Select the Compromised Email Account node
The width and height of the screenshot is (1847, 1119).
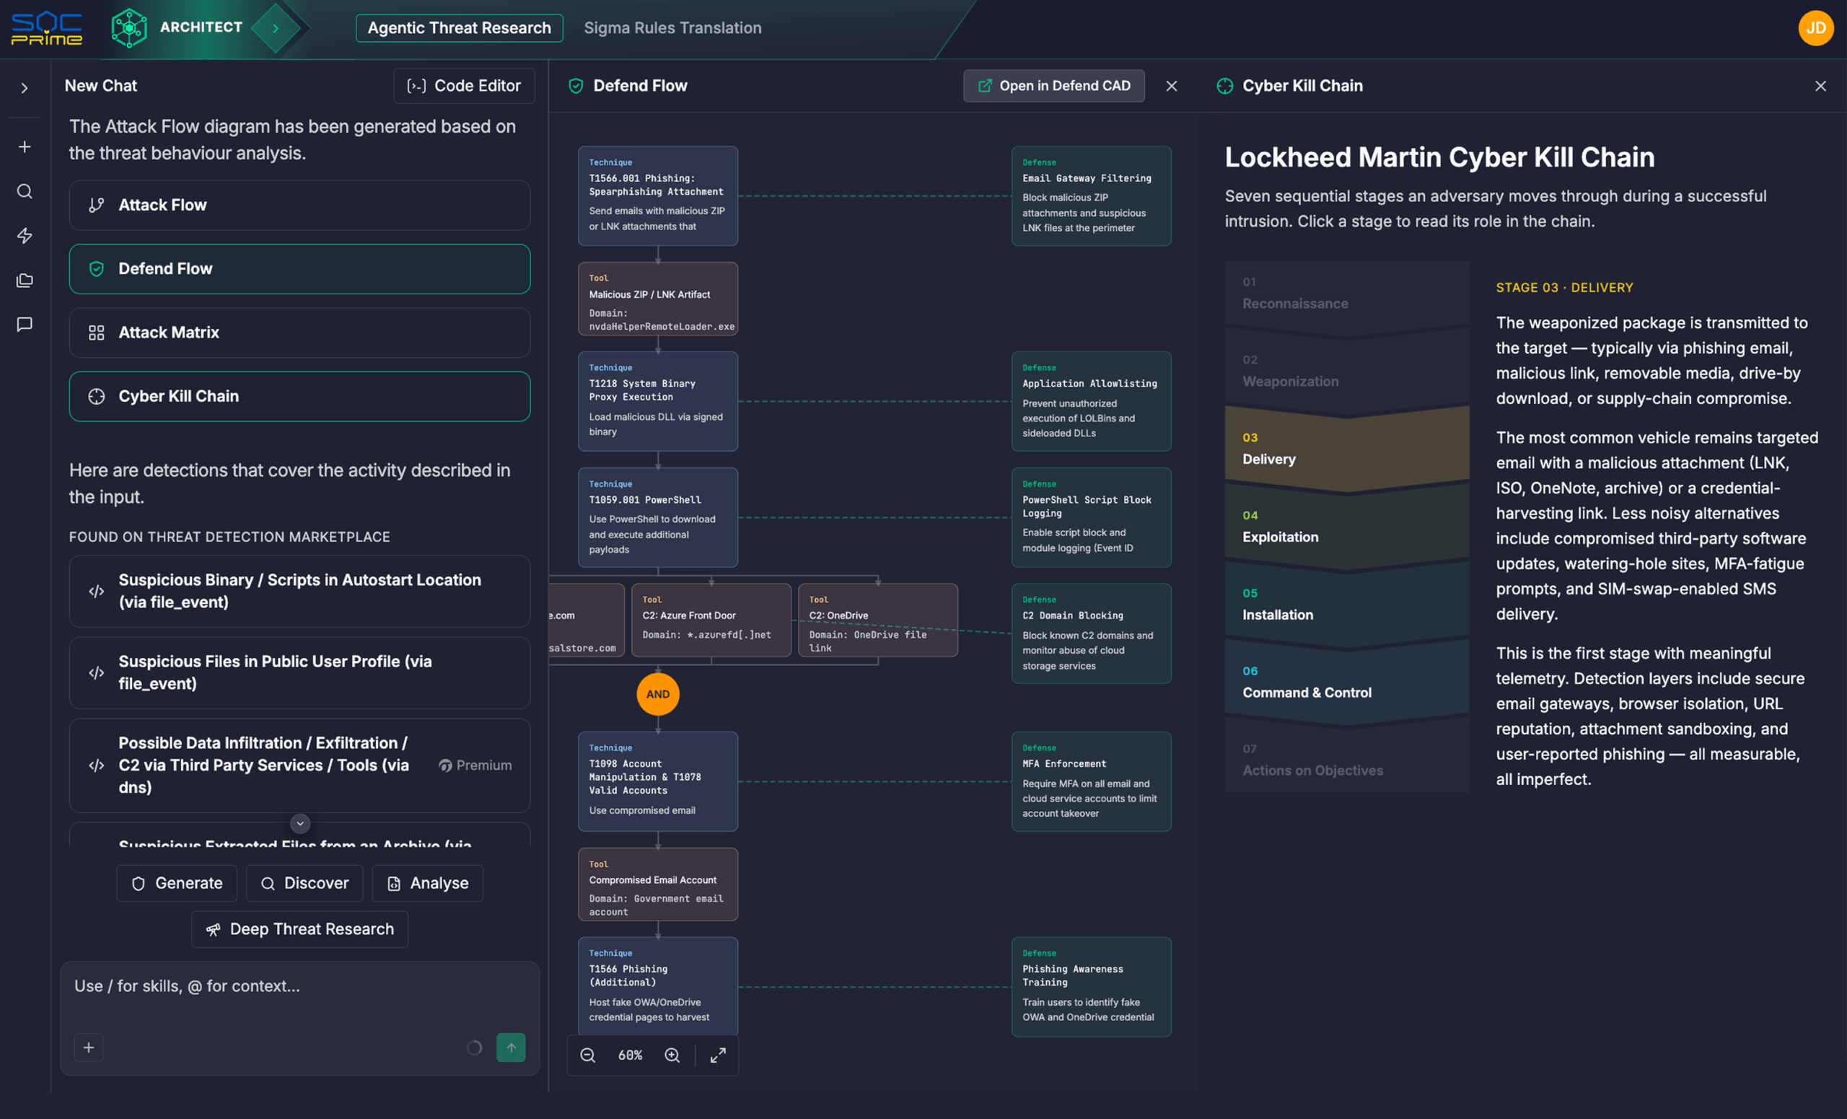pyautogui.click(x=657, y=885)
